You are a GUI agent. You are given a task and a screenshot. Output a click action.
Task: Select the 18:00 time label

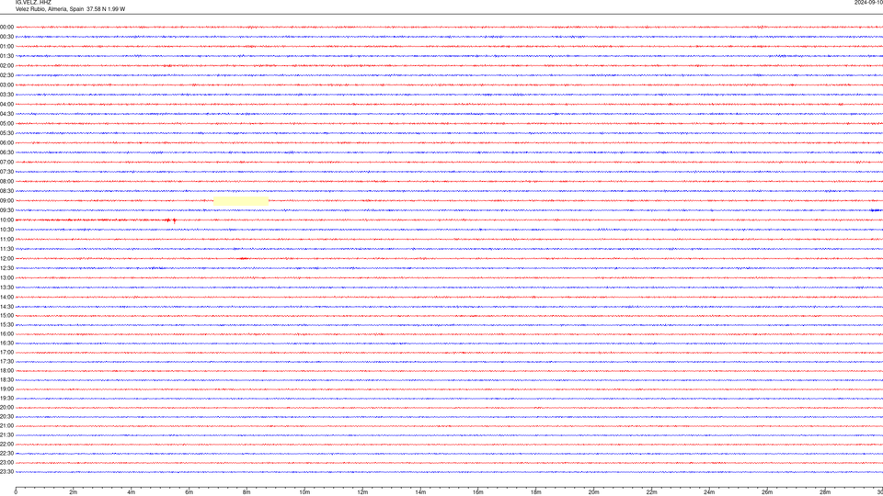coord(6,371)
